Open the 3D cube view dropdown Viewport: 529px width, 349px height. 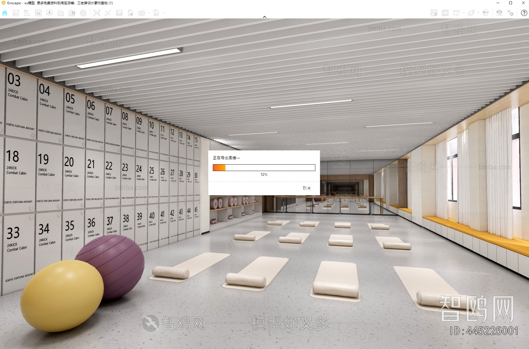coord(464,14)
